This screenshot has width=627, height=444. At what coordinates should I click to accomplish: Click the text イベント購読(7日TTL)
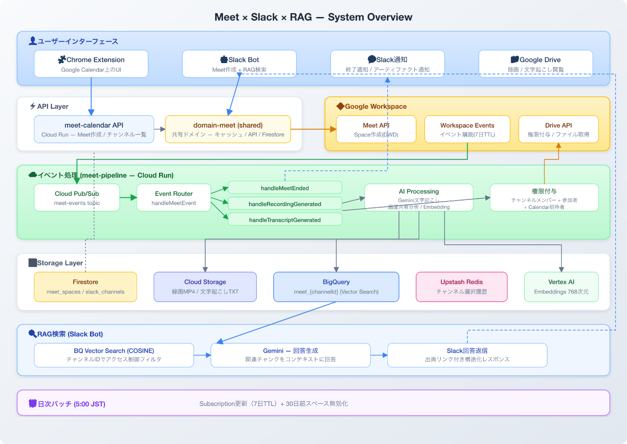[x=467, y=135]
